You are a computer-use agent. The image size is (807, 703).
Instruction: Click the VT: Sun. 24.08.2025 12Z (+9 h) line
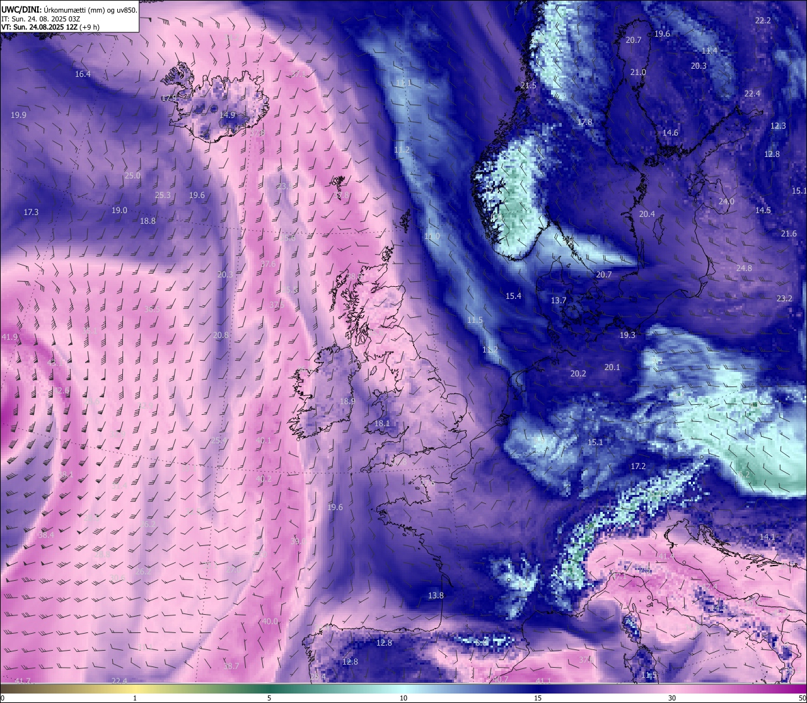coord(50,27)
